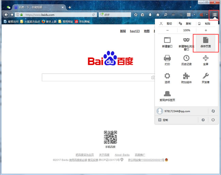The image size is (221, 175).
Task: Open Options (选项) gear icon
Action: pyautogui.click(x=167, y=76)
